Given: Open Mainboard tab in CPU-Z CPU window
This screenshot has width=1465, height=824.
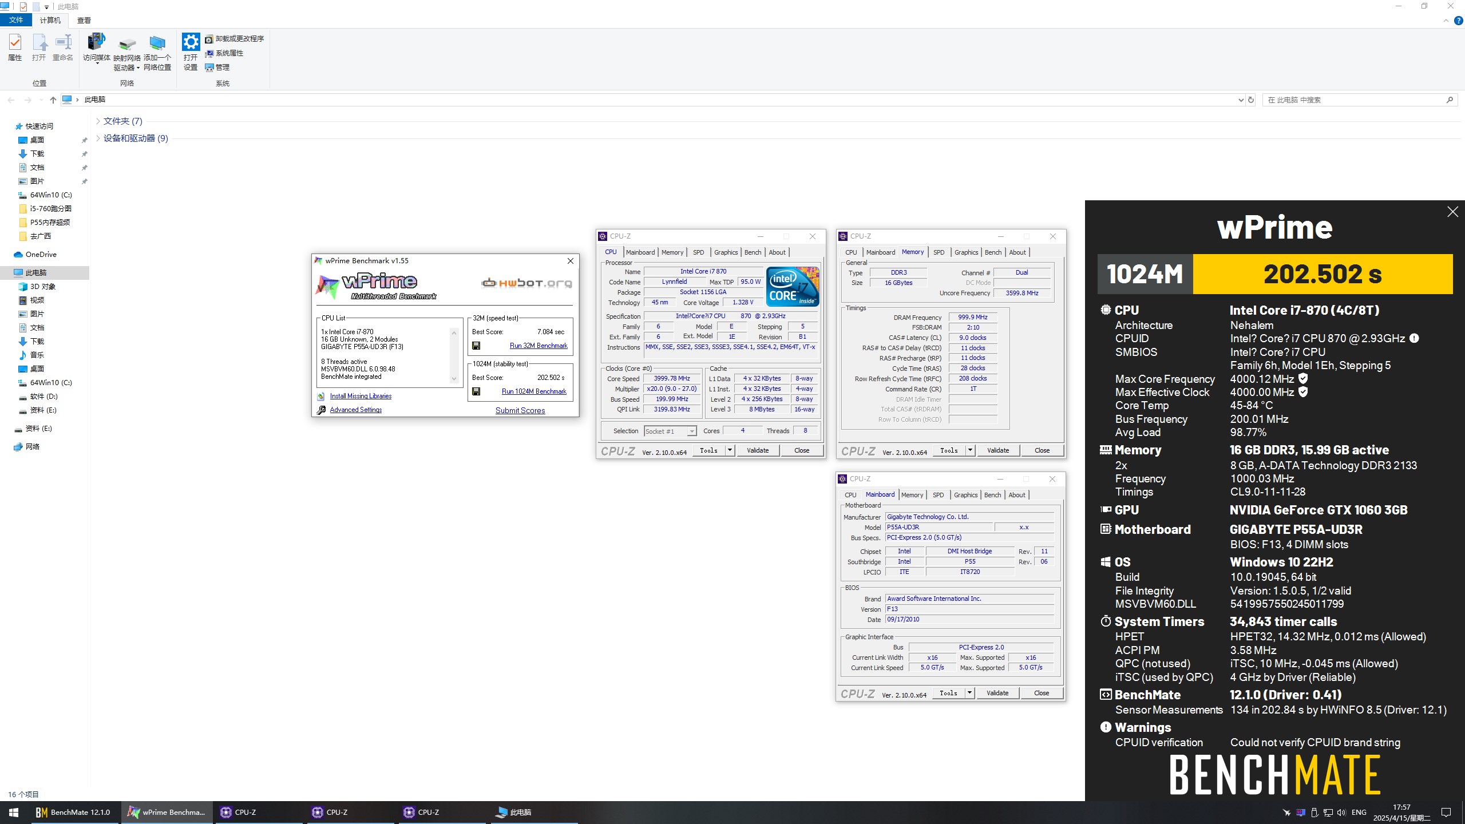Looking at the screenshot, I should tap(640, 252).
